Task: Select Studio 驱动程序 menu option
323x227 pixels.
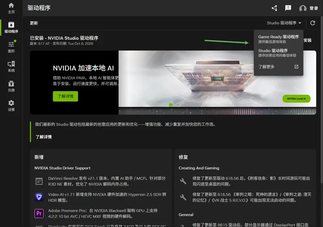Action: click(278, 53)
